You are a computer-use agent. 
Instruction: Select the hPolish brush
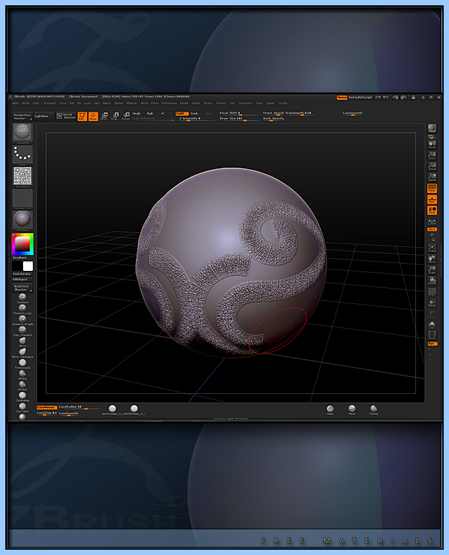click(x=22, y=373)
